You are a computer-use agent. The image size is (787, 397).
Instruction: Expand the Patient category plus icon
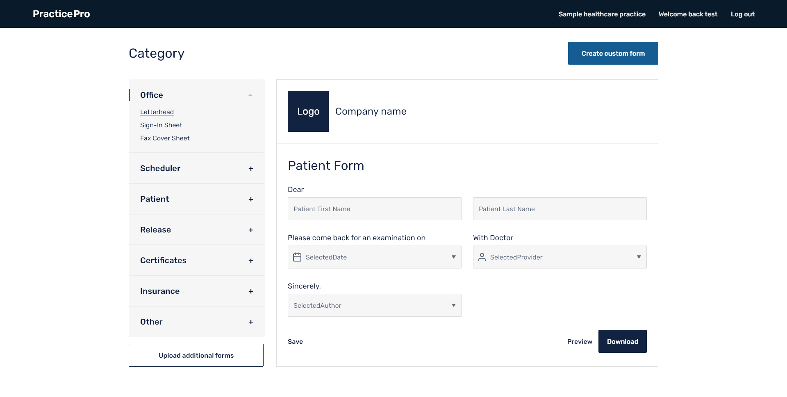coord(251,199)
